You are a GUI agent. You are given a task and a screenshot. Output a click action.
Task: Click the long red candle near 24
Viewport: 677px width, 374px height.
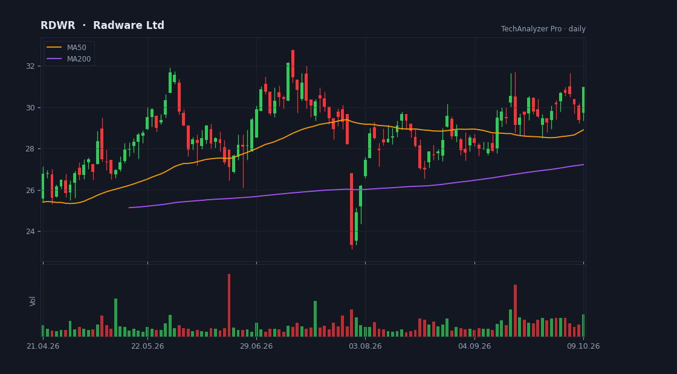pos(351,209)
